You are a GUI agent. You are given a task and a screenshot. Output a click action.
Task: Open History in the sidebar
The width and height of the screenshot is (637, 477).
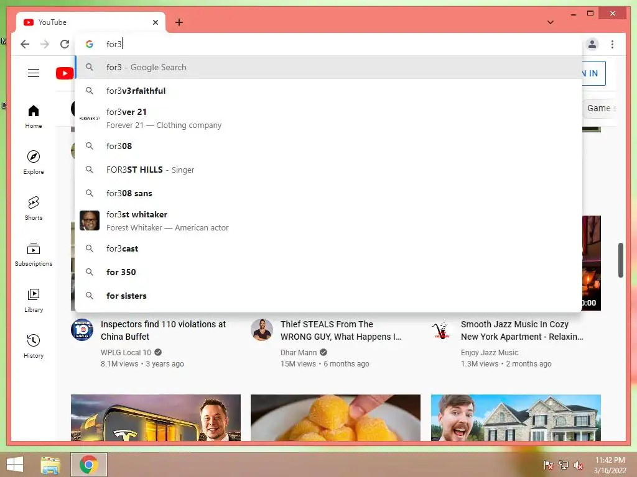(x=34, y=346)
